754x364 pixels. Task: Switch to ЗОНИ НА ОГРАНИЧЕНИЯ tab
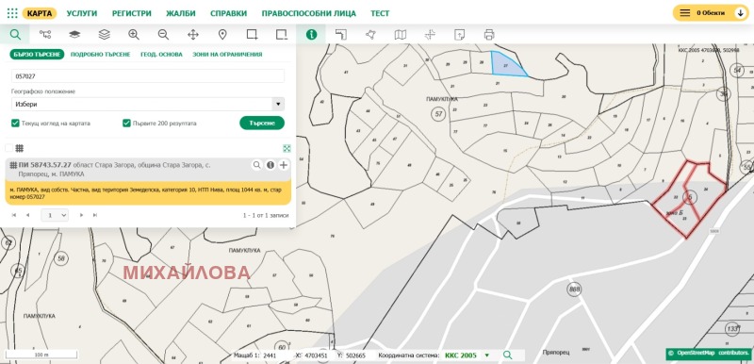coord(227,55)
